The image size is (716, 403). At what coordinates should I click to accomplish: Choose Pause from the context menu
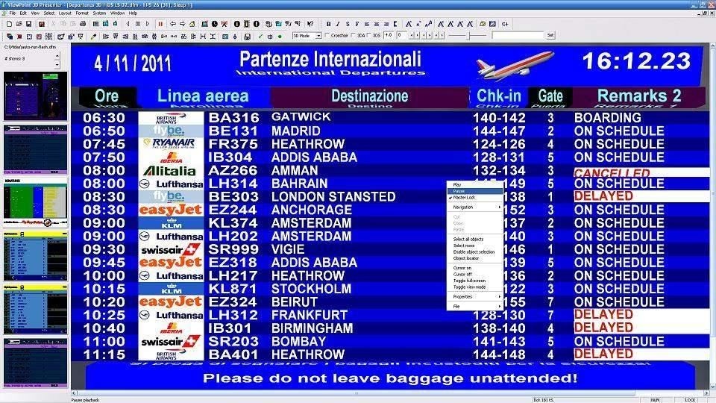click(475, 191)
